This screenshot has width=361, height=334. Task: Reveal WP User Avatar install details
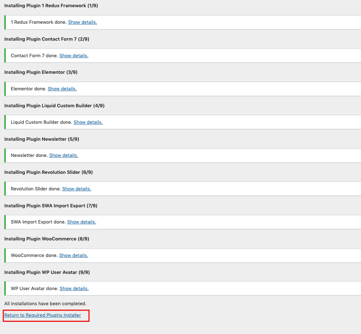pos(74,289)
